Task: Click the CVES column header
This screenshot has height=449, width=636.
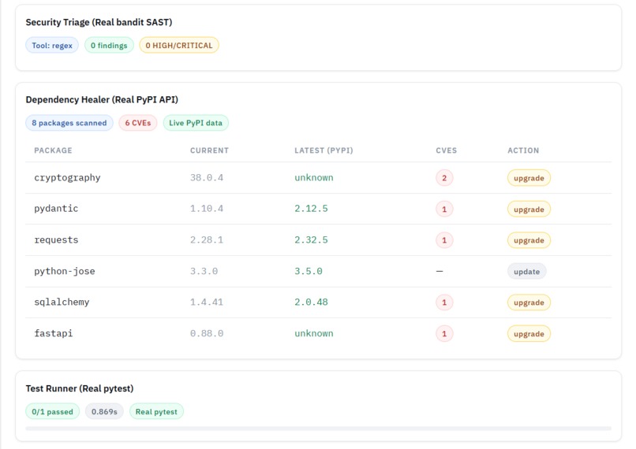Action: 446,150
